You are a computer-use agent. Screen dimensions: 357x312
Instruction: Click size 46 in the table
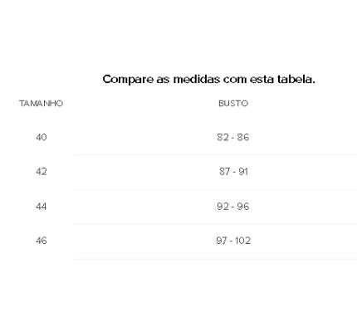click(x=42, y=241)
